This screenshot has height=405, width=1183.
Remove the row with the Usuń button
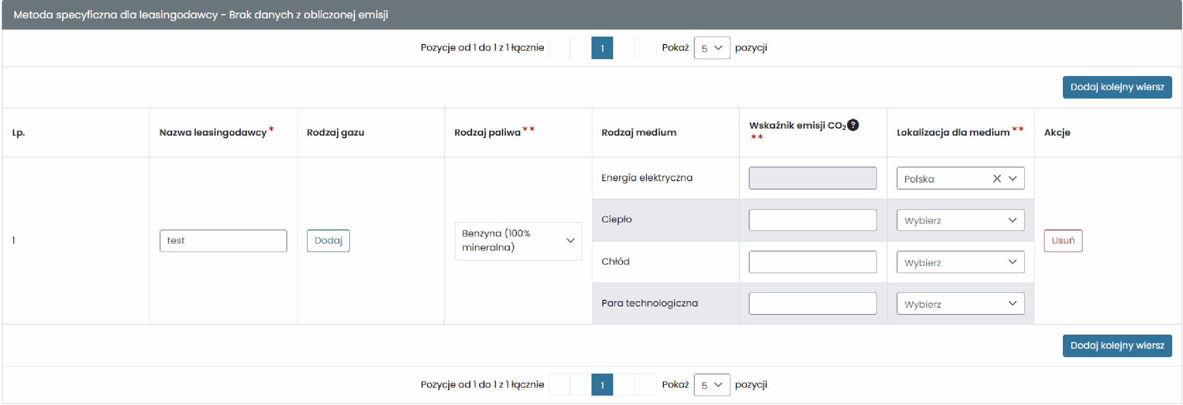click(1063, 241)
